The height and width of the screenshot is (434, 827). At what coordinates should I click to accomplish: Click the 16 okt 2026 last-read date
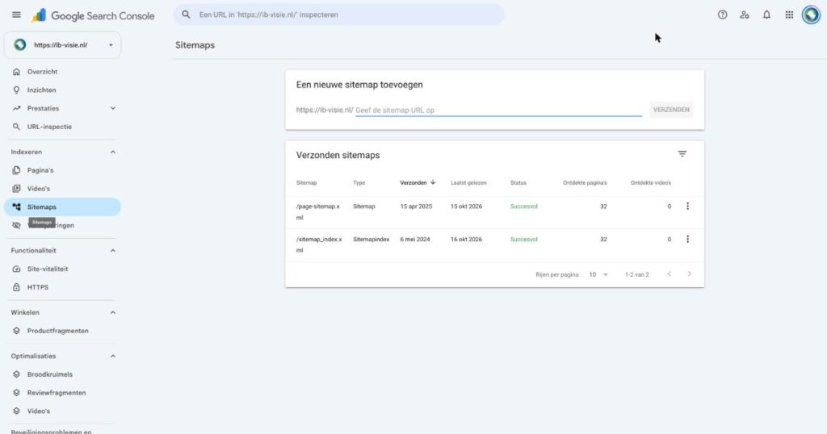pos(466,239)
